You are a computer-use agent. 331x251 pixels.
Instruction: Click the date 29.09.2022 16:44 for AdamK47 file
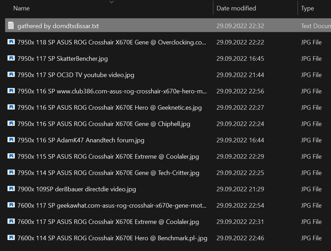click(240, 140)
